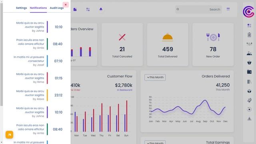Click the sliders settings icon in header
The image size is (256, 144).
tap(88, 10)
